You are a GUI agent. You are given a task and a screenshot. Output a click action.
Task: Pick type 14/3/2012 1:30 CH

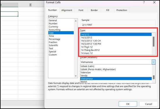point(116,41)
